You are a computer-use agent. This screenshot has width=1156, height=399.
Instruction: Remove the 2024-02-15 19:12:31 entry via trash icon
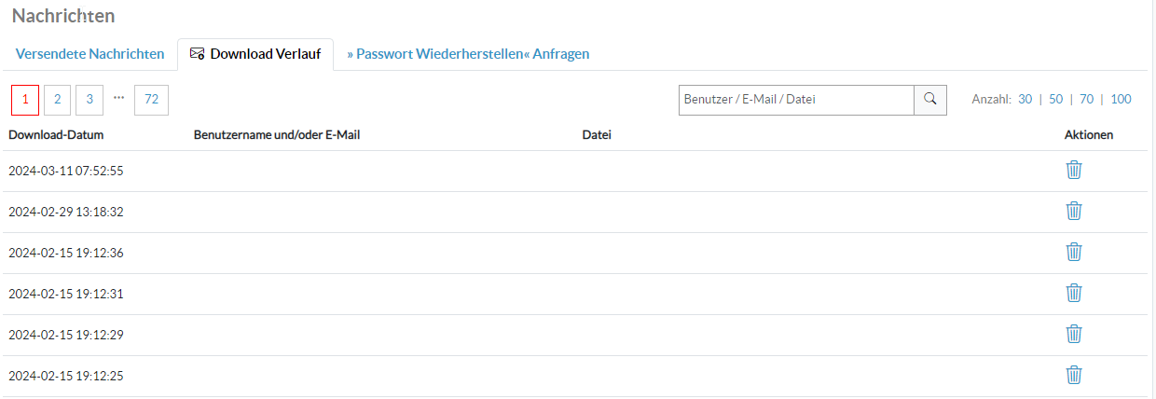(1074, 293)
